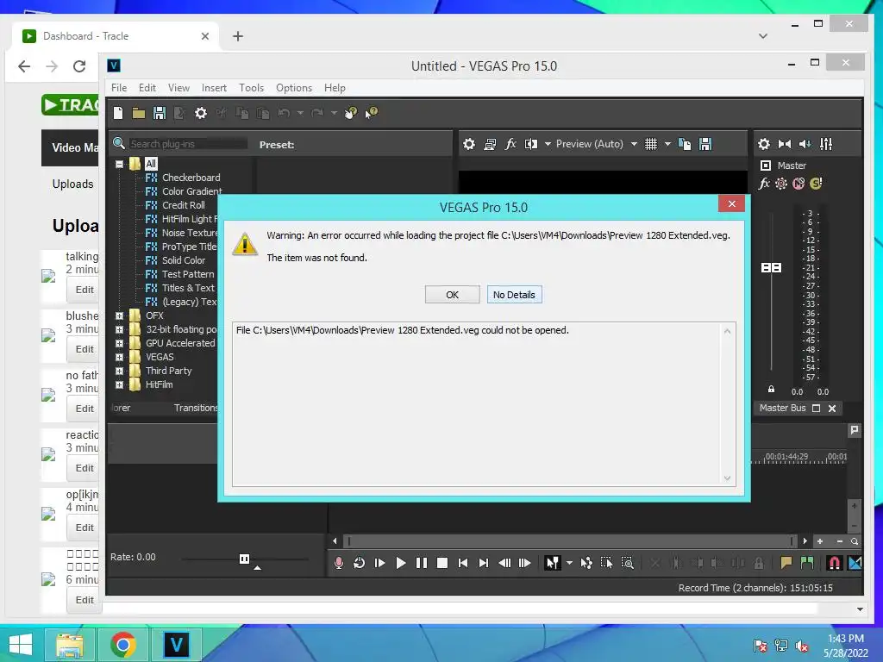Toggle Downmix Output on the Master bus
Image resolution: width=883 pixels, height=662 pixels.
coord(785,144)
